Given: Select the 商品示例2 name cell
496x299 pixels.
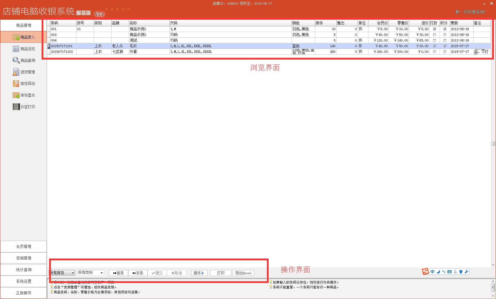Looking at the screenshot, I should [149, 35].
